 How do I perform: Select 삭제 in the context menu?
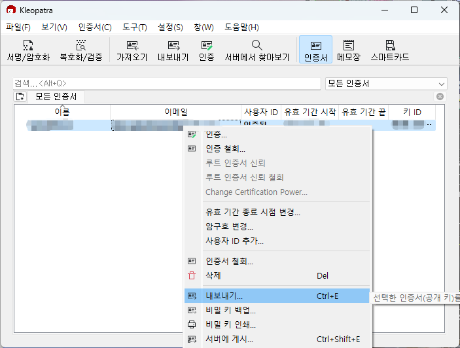[x=277, y=275]
